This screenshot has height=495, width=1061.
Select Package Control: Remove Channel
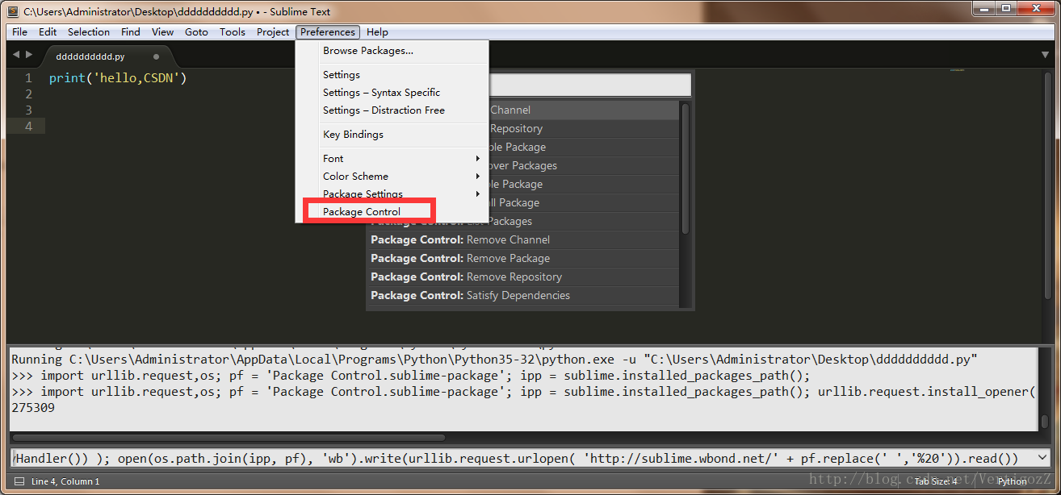[x=523, y=239]
